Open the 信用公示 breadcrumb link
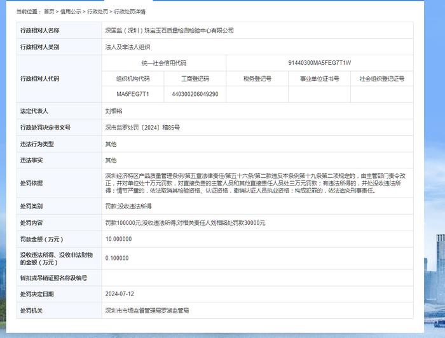 click(x=71, y=11)
